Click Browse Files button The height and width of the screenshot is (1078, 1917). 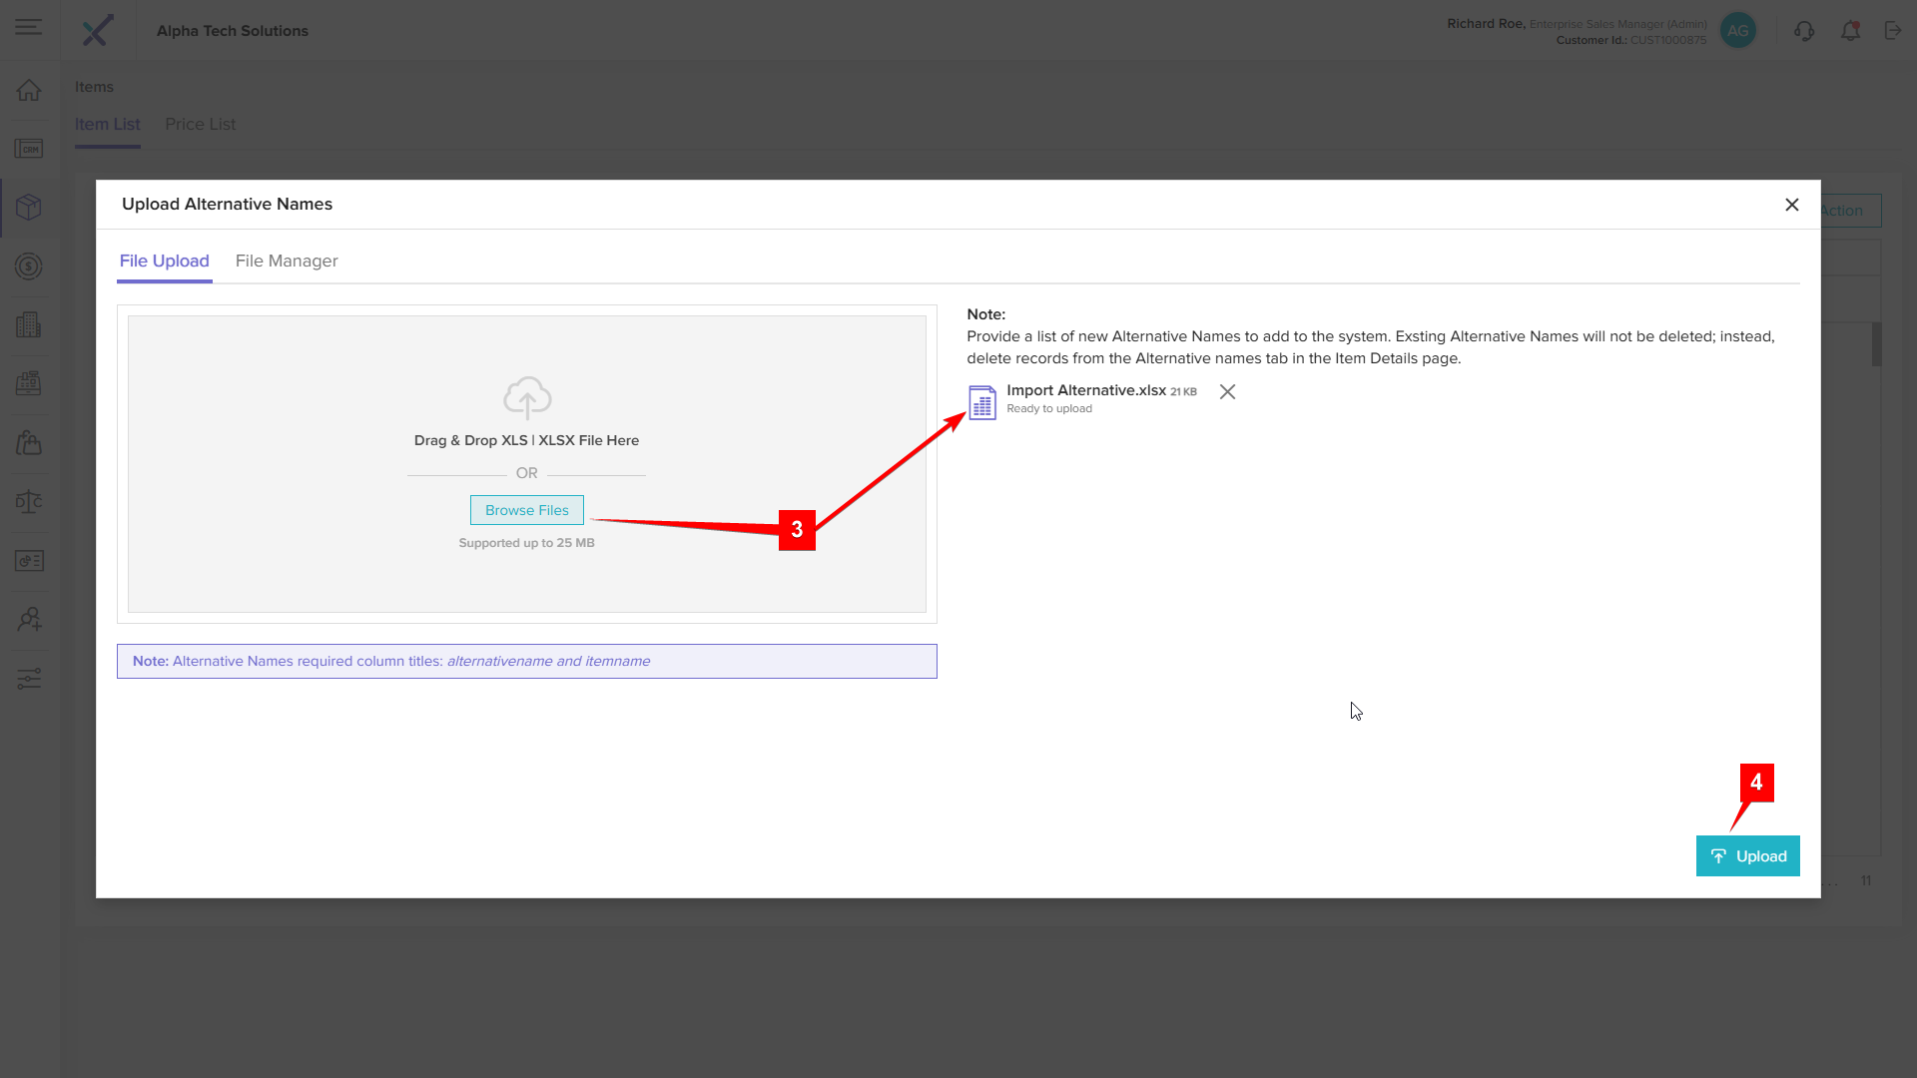point(526,510)
